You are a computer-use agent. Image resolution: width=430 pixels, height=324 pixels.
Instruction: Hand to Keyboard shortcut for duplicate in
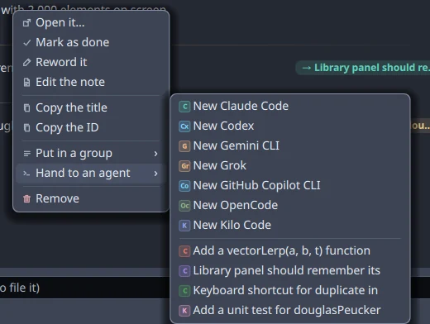[290, 291]
